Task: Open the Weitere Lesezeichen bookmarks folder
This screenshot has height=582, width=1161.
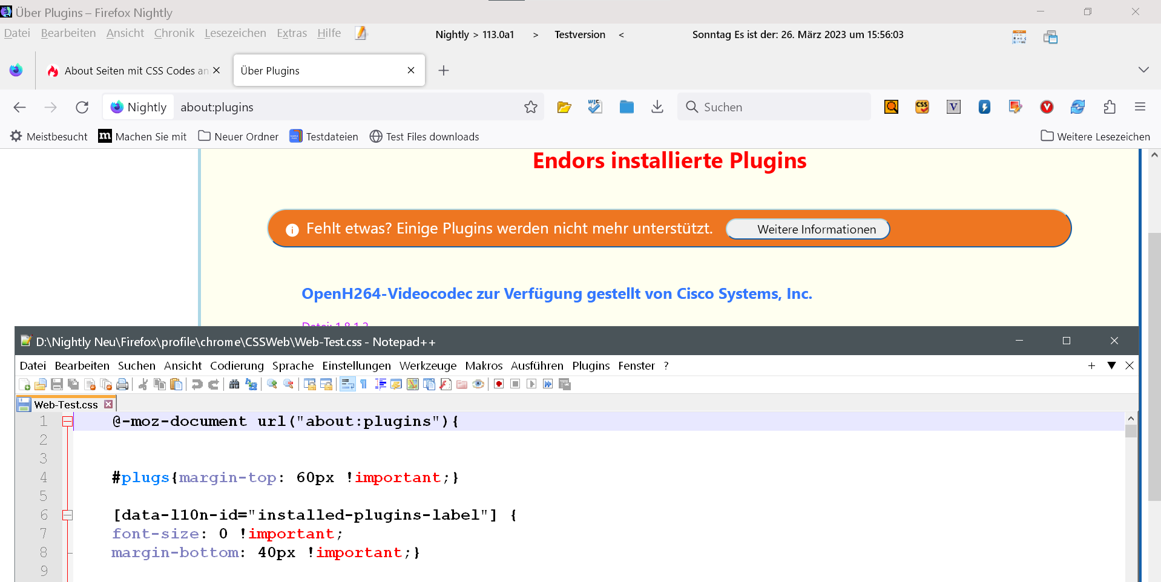Action: point(1095,137)
